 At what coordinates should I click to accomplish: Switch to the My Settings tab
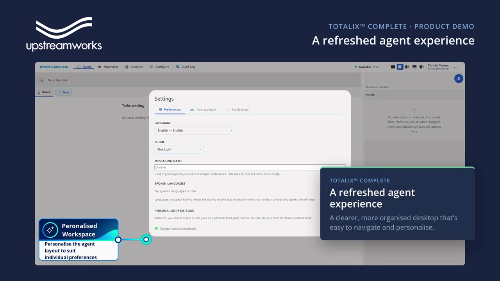[237, 110]
